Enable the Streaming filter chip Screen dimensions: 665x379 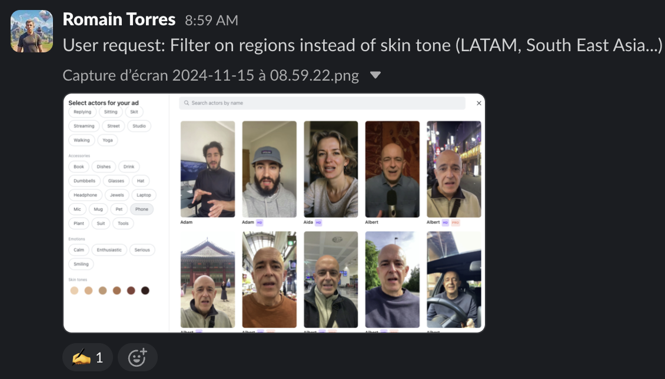(x=84, y=126)
